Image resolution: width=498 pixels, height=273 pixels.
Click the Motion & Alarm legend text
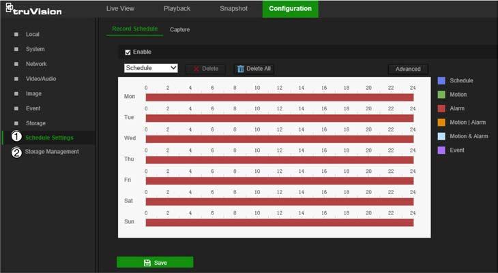tap(469, 136)
